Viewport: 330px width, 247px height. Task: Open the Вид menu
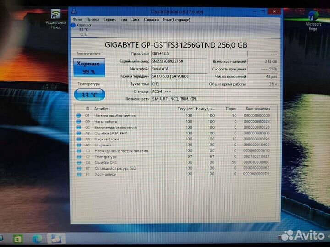tap(124, 19)
